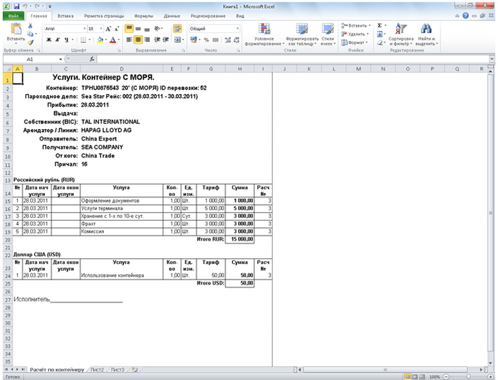Screen dimensions: 498x380
Task: Toggle Underline (Ч) formatting
Action: (x=66, y=40)
